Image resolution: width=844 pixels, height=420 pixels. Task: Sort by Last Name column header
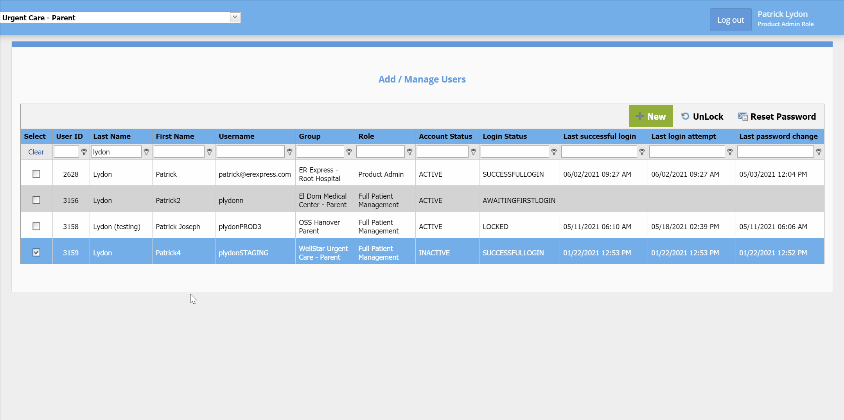112,136
